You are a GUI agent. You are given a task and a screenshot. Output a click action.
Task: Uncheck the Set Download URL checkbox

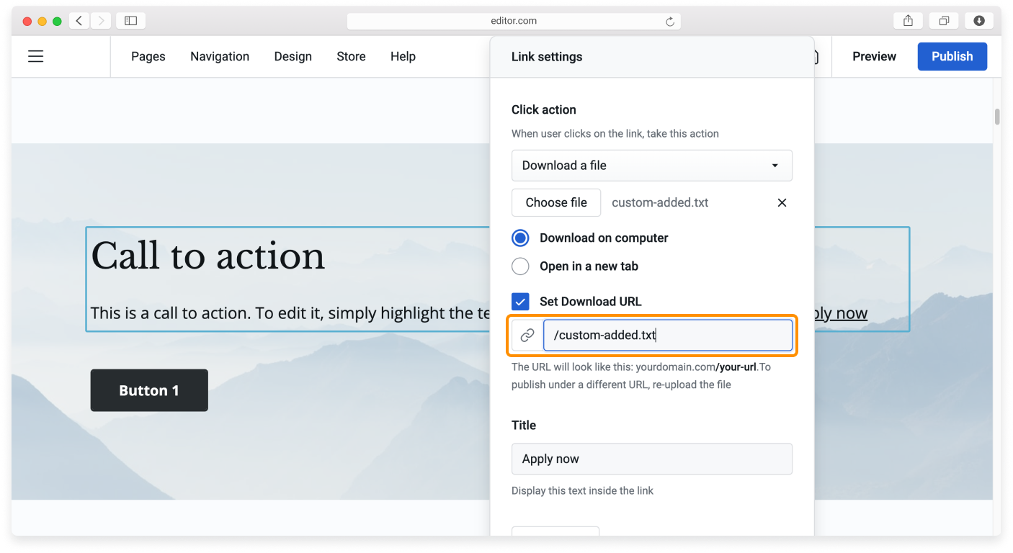(520, 302)
